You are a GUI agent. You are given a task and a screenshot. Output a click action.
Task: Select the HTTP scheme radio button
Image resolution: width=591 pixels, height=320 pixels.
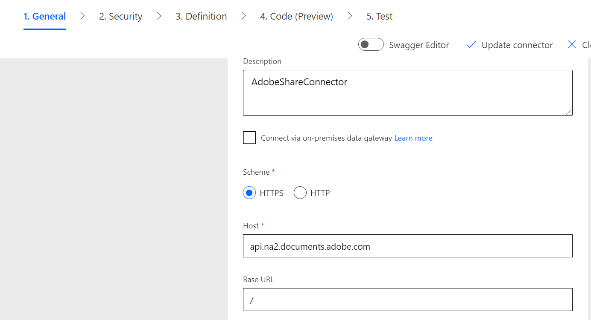[300, 193]
